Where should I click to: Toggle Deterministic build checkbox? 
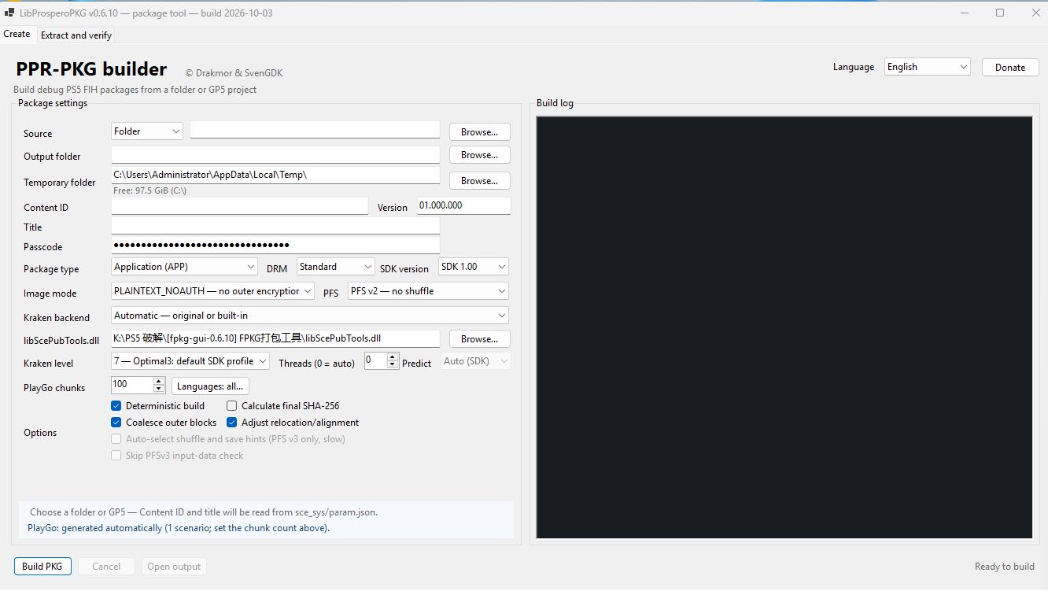pos(116,406)
